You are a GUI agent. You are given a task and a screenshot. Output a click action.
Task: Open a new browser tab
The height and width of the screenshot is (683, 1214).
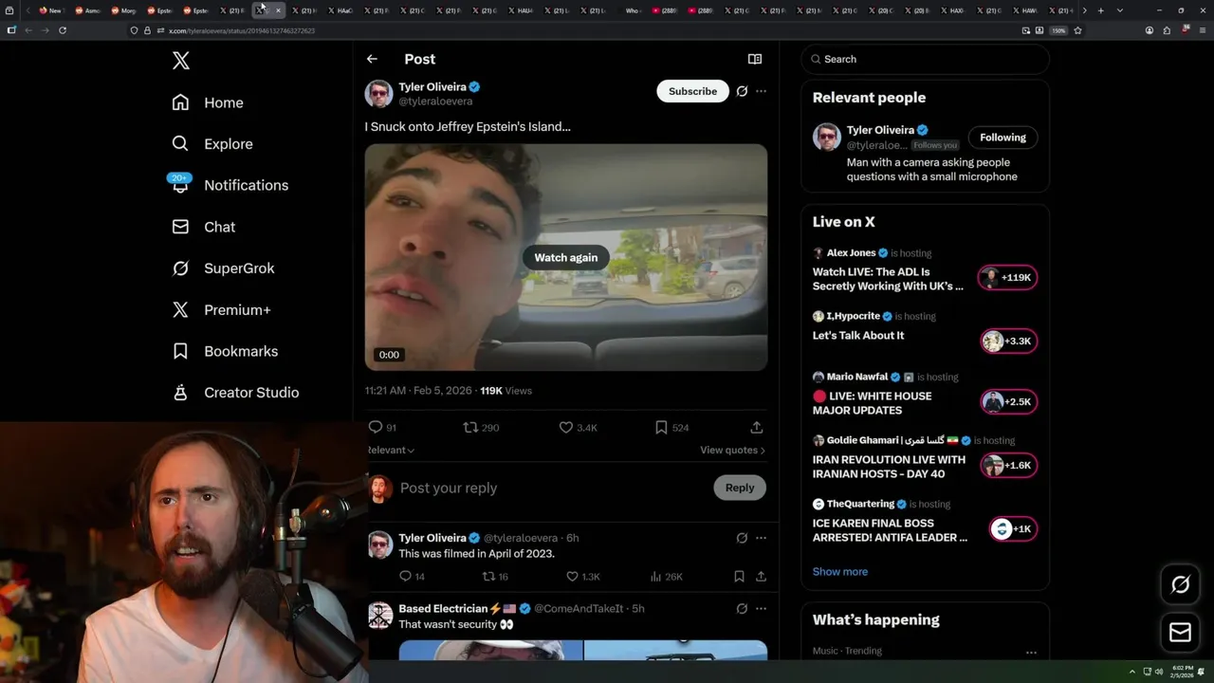[1100, 10]
